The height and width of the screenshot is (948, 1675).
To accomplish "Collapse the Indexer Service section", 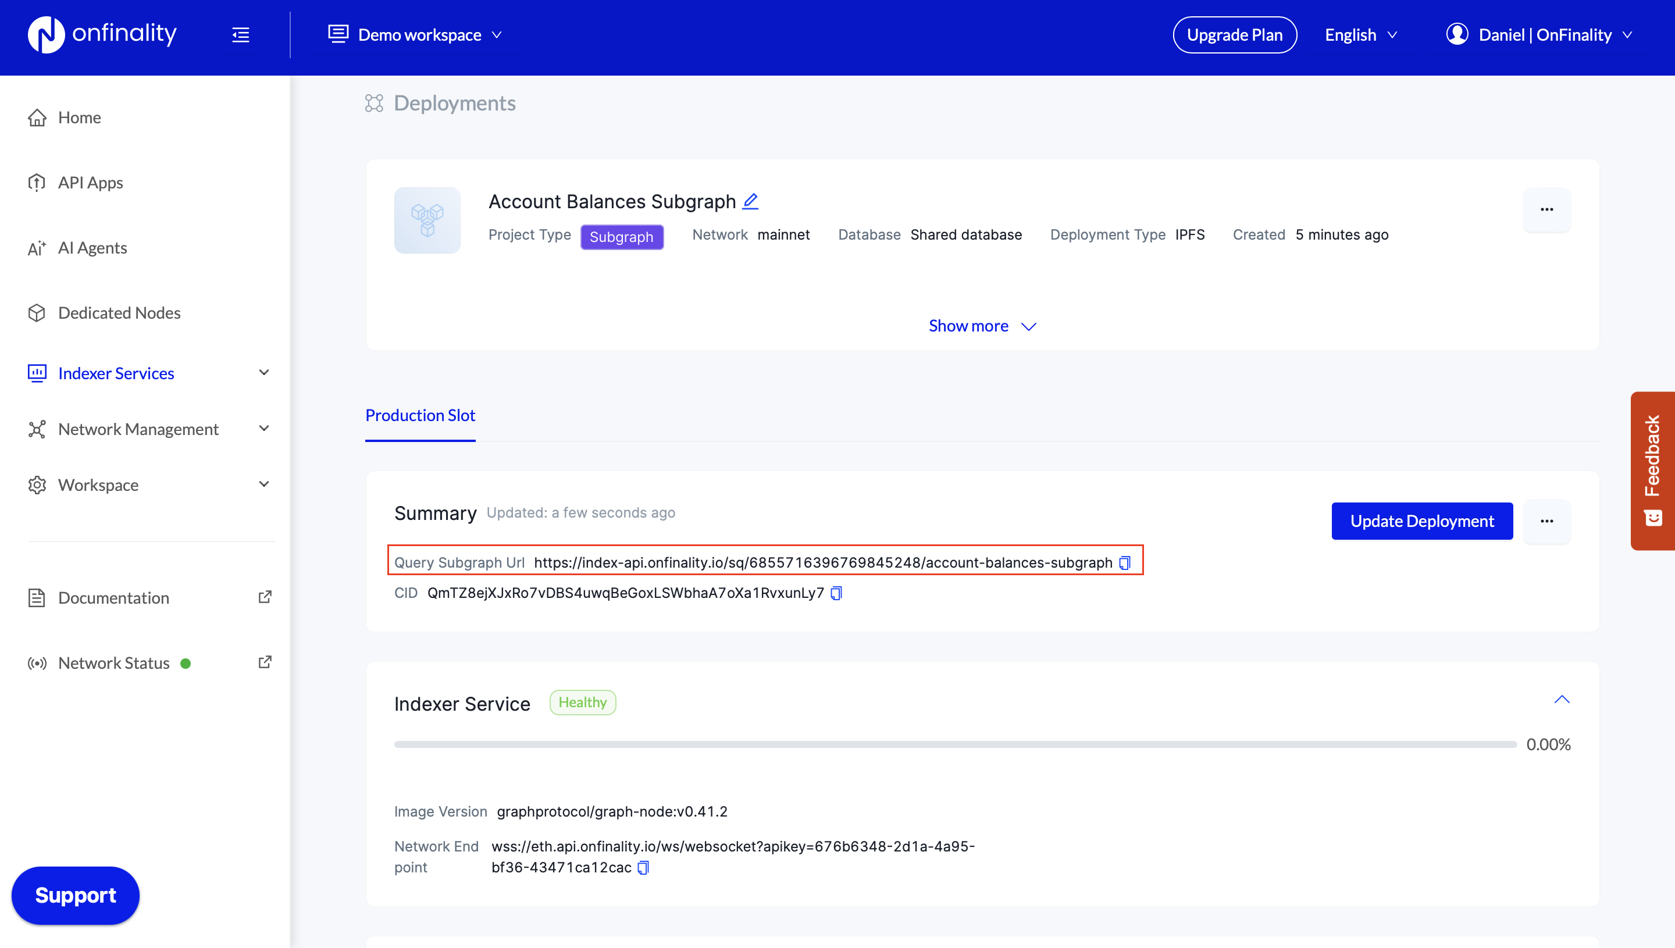I will tap(1561, 700).
